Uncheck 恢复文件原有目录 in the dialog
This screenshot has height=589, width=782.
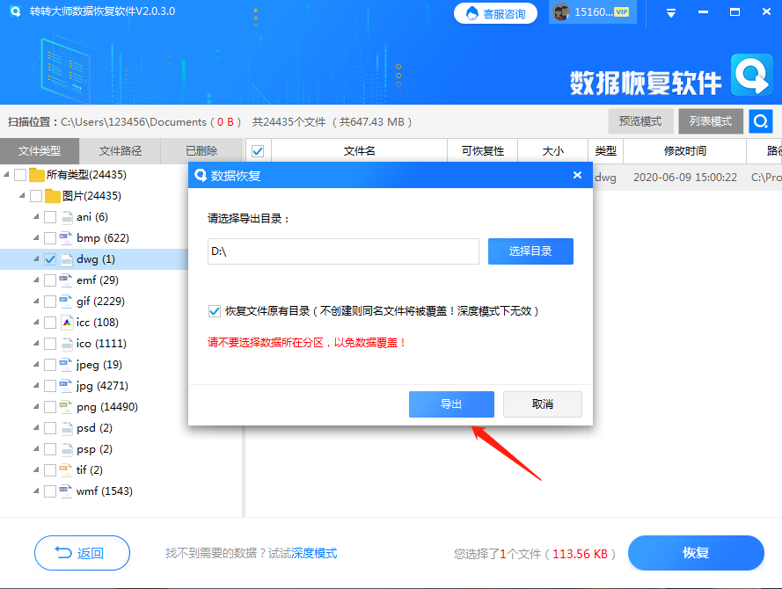click(214, 310)
